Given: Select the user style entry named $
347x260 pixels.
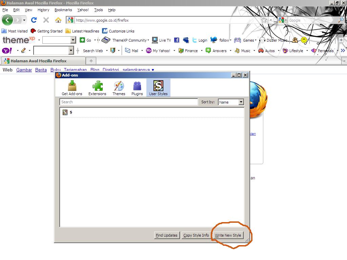Looking at the screenshot, I should pyautogui.click(x=152, y=112).
